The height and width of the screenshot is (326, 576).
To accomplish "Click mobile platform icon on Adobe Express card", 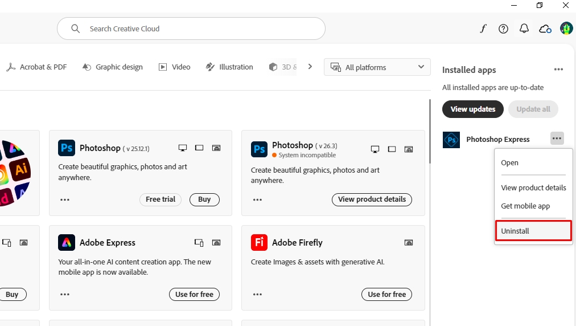I will point(199,242).
